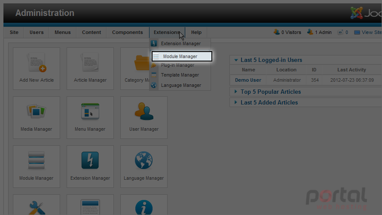Click the Admin user icon

pos(310,32)
